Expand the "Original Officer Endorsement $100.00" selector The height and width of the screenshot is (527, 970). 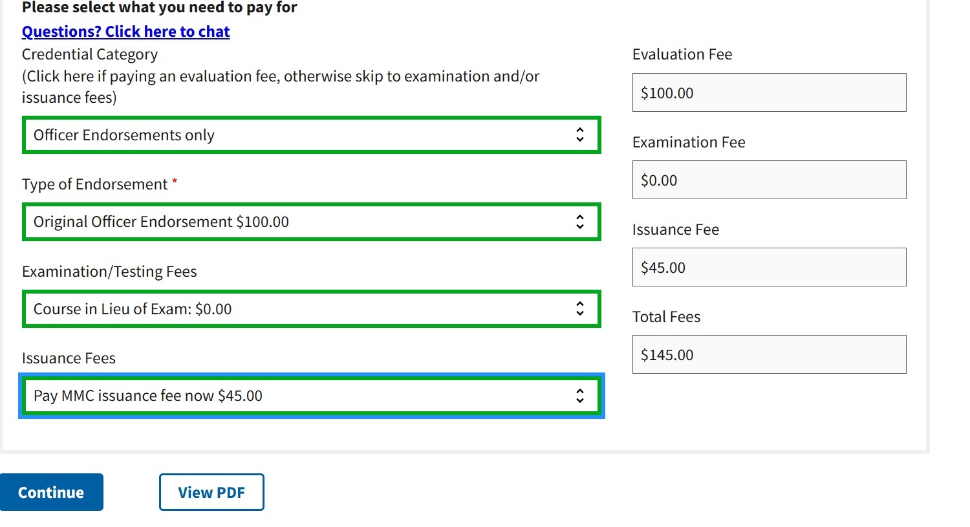297,222
